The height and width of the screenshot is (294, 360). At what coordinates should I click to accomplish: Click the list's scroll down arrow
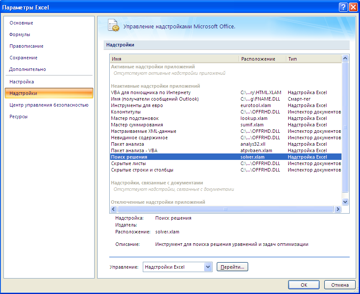click(345, 202)
